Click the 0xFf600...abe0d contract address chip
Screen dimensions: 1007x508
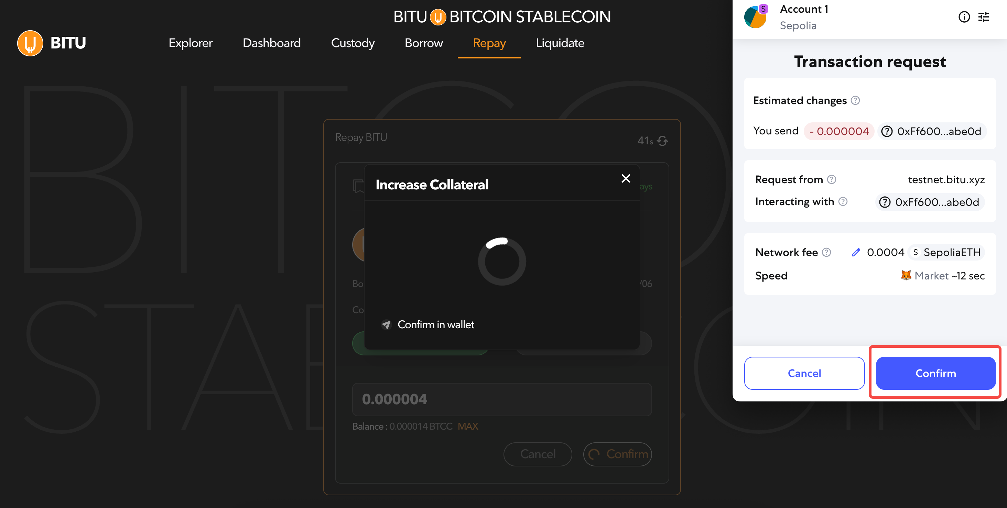pos(930,202)
